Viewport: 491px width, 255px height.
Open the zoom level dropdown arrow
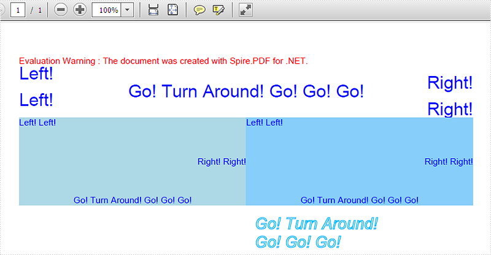(127, 10)
